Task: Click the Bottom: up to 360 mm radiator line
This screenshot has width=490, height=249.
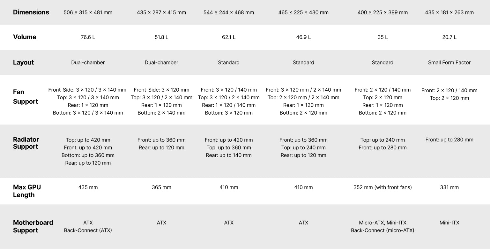Action: [x=88, y=155]
